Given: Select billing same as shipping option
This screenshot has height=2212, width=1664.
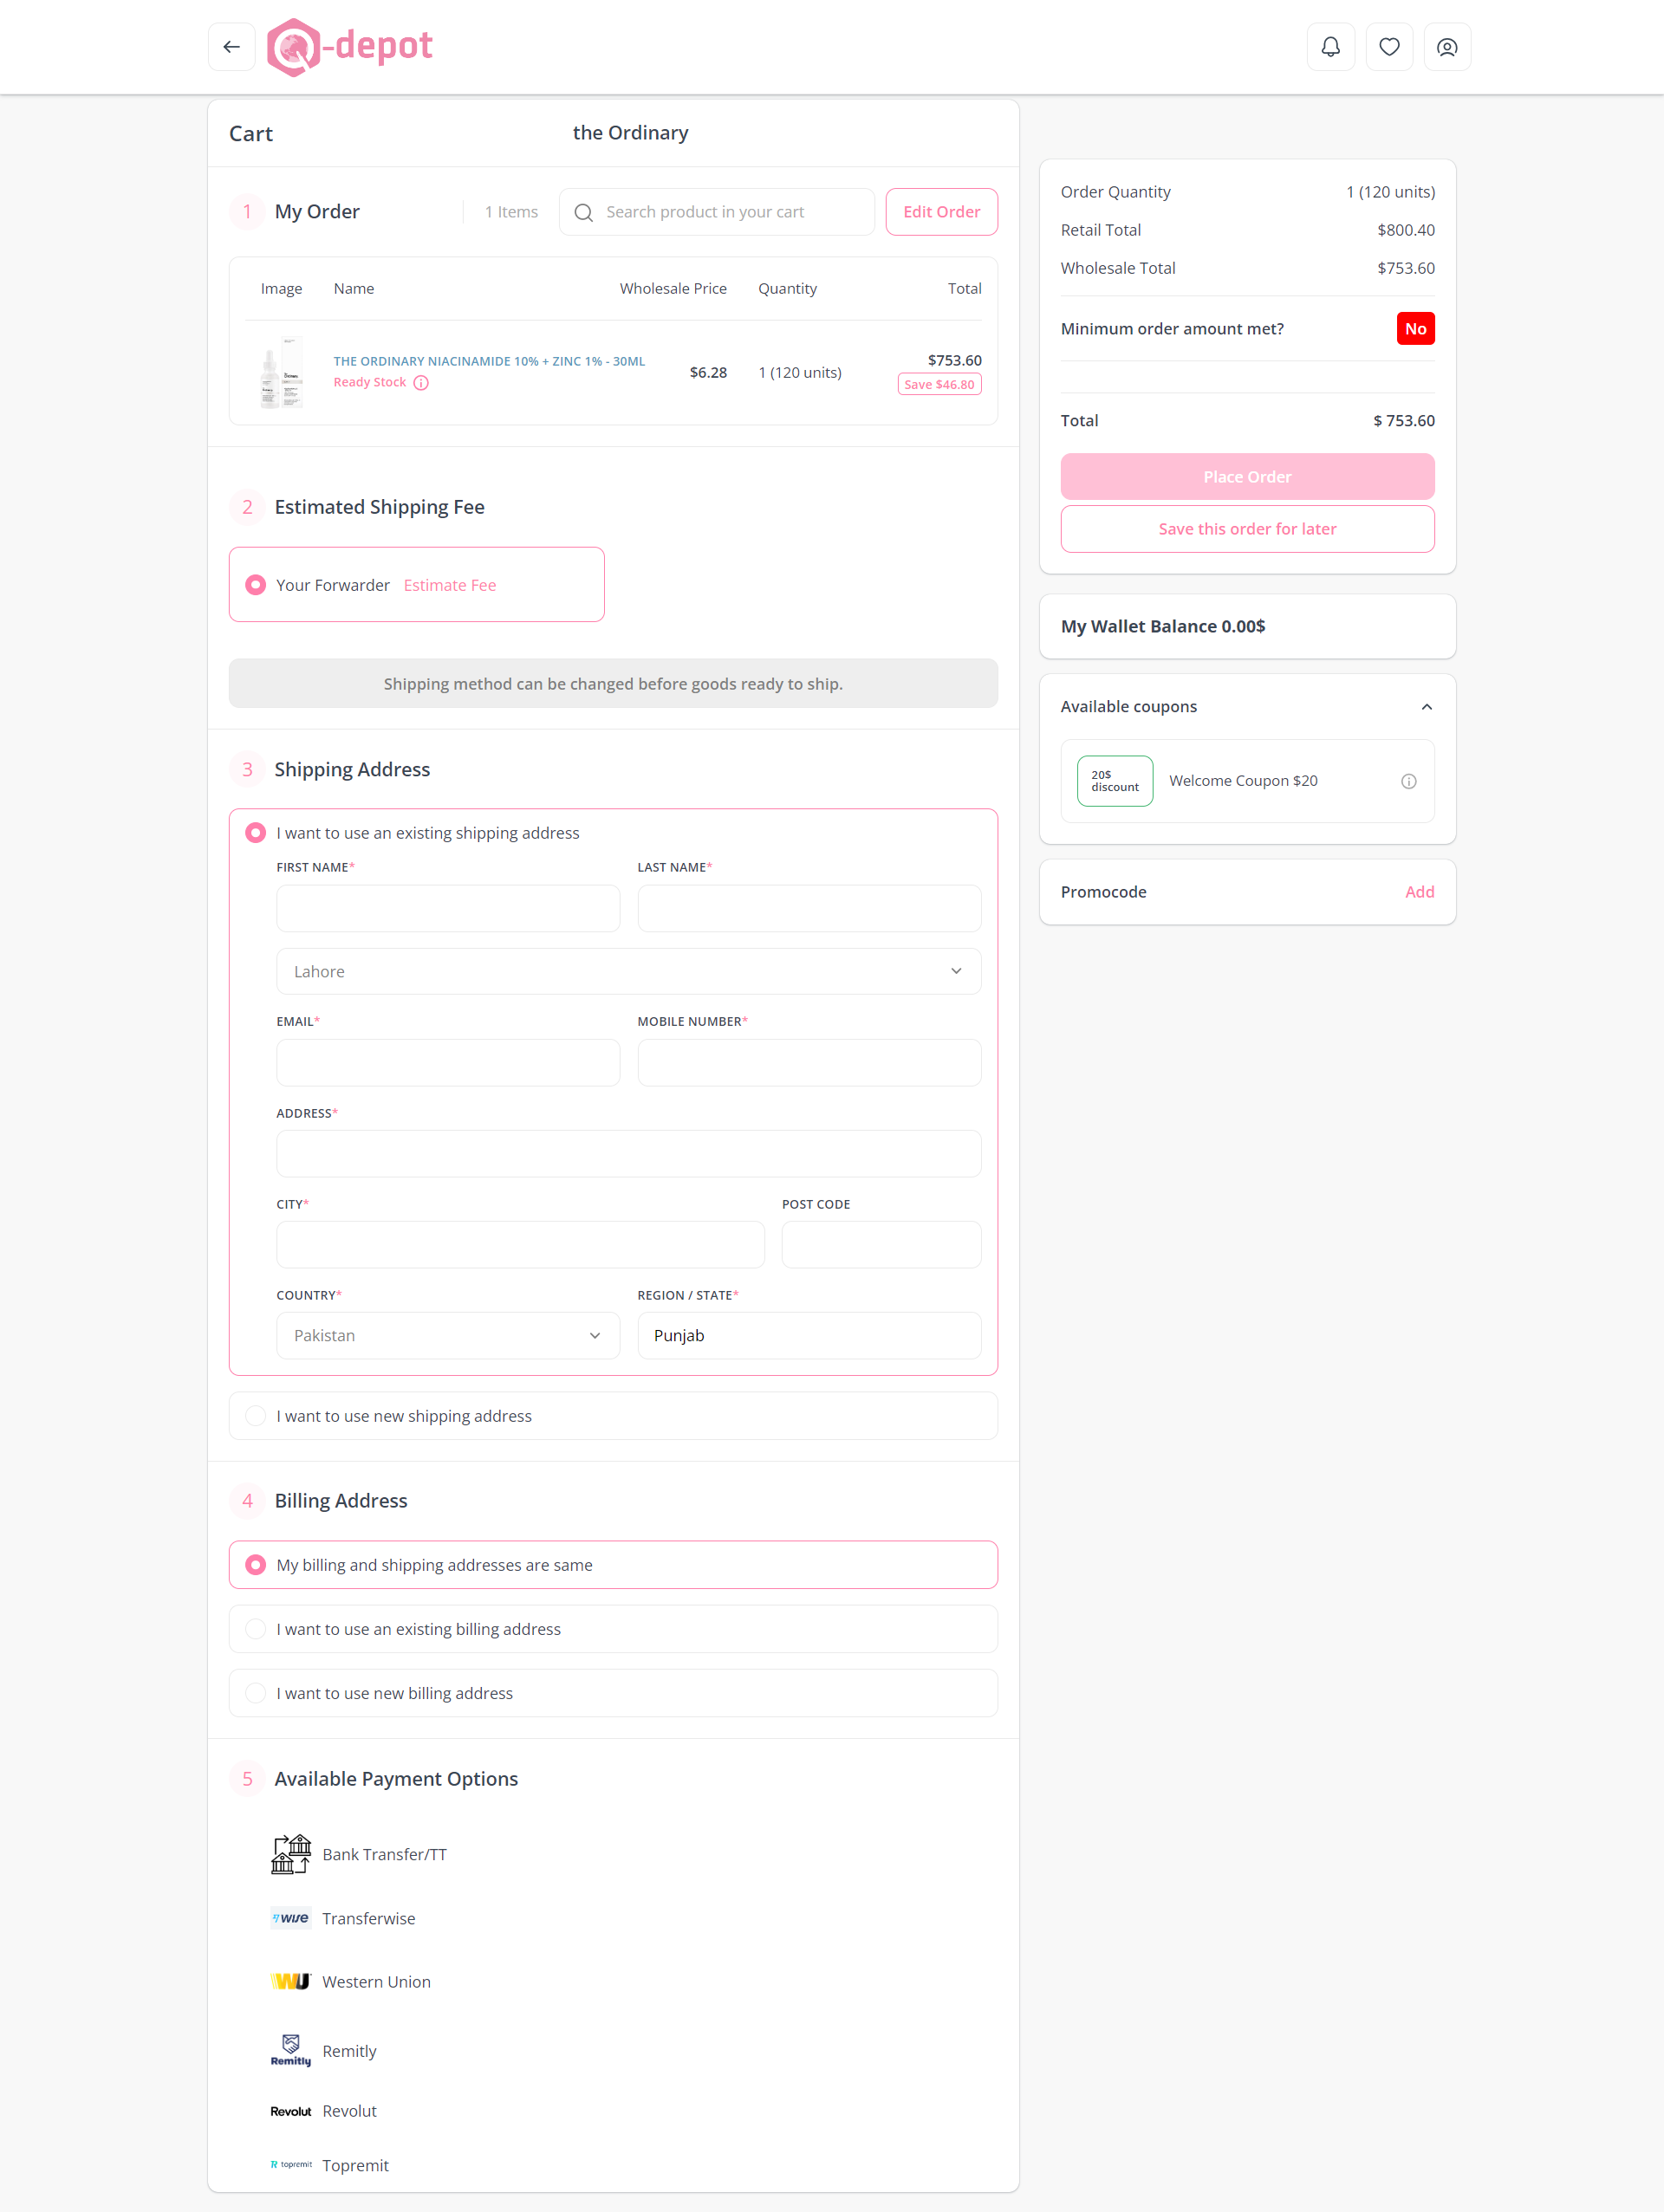Looking at the screenshot, I should click(x=256, y=1565).
